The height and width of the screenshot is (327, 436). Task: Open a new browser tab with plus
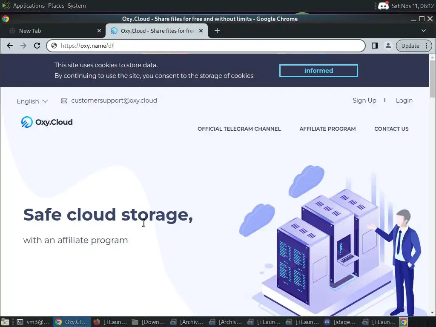pyautogui.click(x=217, y=31)
